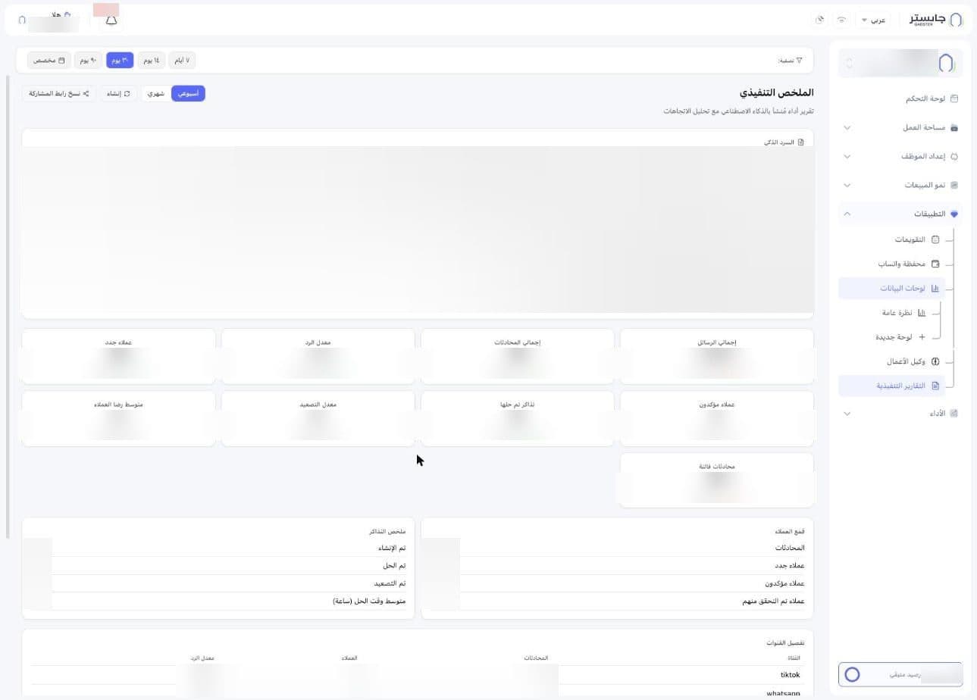Viewport: 977px width, 700px height.
Task: Click the نظرة عامة chart icon
Action: pos(922,312)
